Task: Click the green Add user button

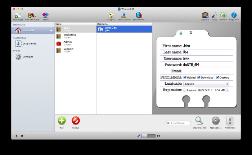Action: [62, 121]
